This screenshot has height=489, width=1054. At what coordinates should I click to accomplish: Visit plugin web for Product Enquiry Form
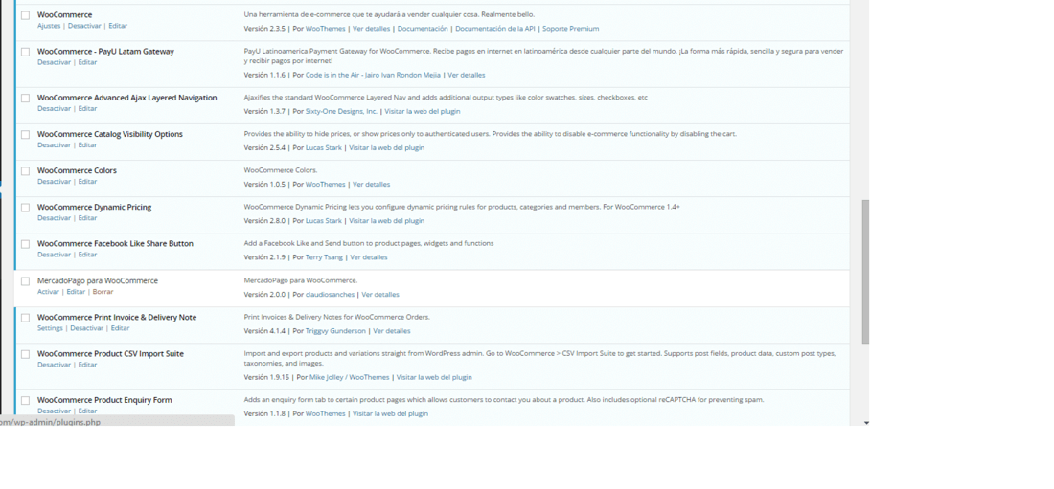(x=391, y=413)
